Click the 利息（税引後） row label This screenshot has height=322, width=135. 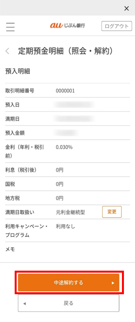click(22, 170)
